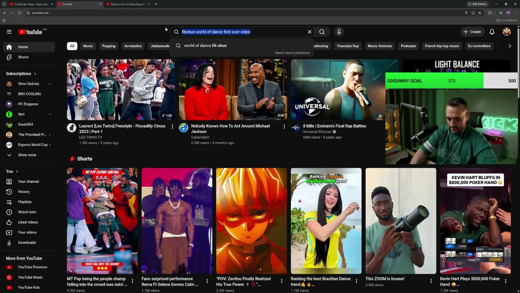This screenshot has height=293, width=520.
Task: Open YouTube Music
Action: (29, 277)
